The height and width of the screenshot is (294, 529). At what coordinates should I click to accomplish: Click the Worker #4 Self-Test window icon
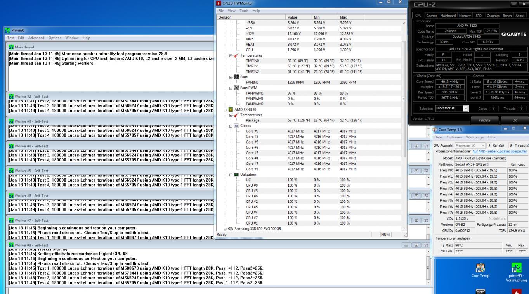[11, 146]
